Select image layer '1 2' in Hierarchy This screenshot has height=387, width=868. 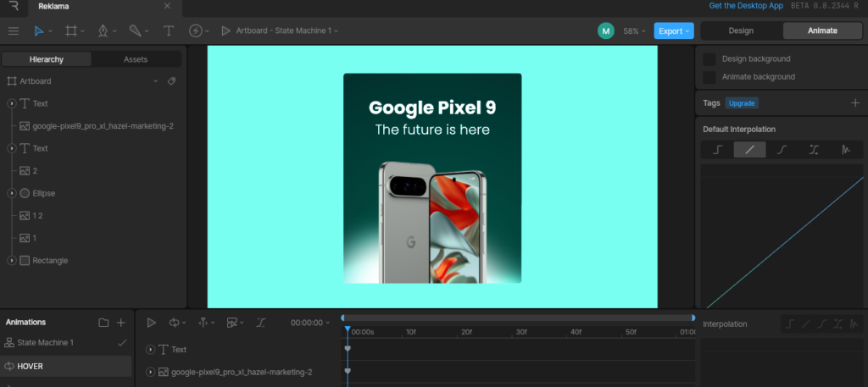[37, 216]
